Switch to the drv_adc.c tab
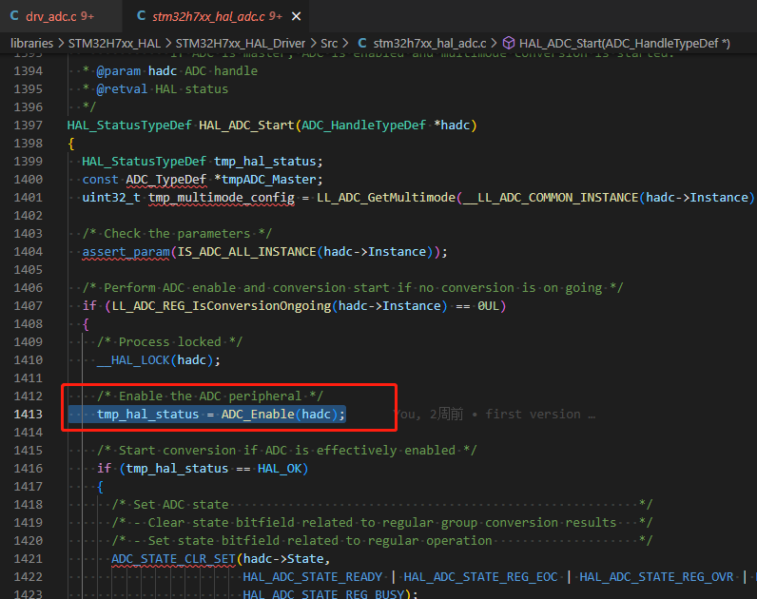757x599 pixels. point(59,16)
